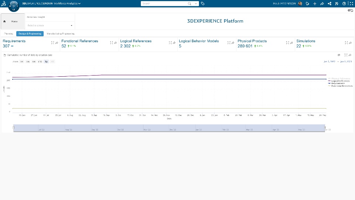Click the navigator range at Nov '22
The height and width of the screenshot is (200, 355).
tap(147, 130)
